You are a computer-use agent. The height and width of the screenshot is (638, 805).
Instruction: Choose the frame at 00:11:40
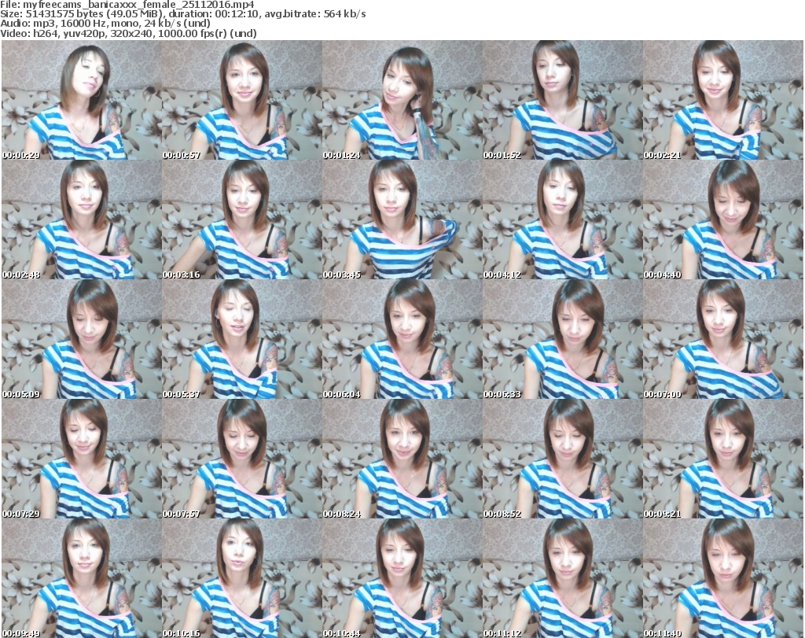tap(723, 578)
